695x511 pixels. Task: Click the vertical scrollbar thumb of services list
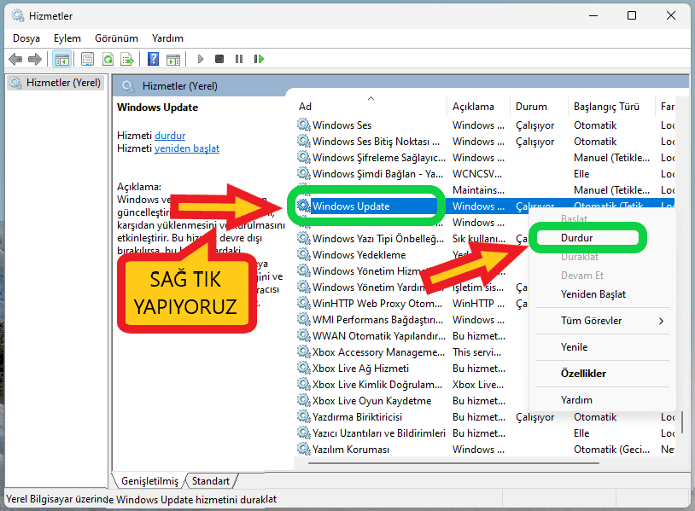click(682, 422)
